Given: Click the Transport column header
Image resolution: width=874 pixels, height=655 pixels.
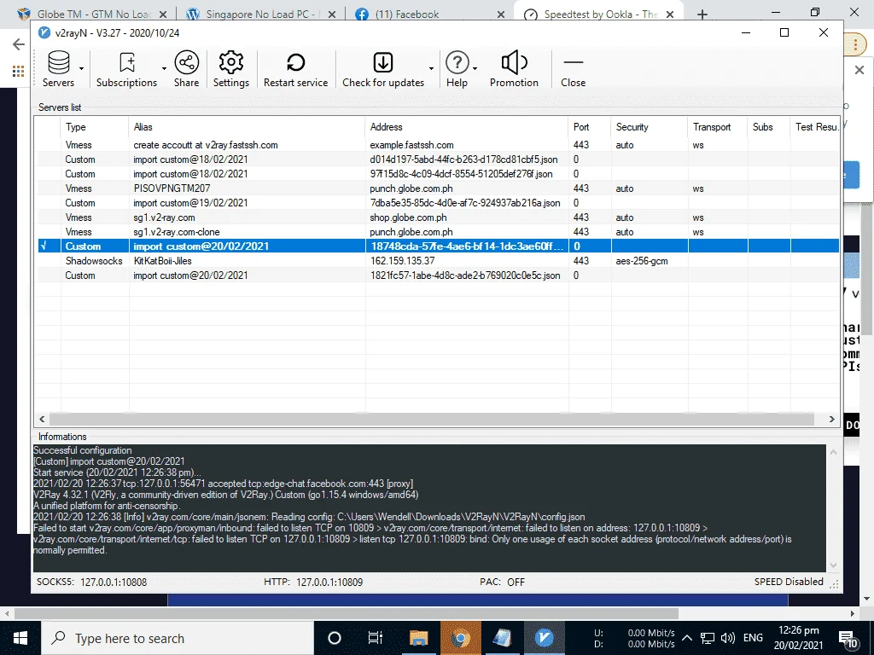Looking at the screenshot, I should [717, 127].
